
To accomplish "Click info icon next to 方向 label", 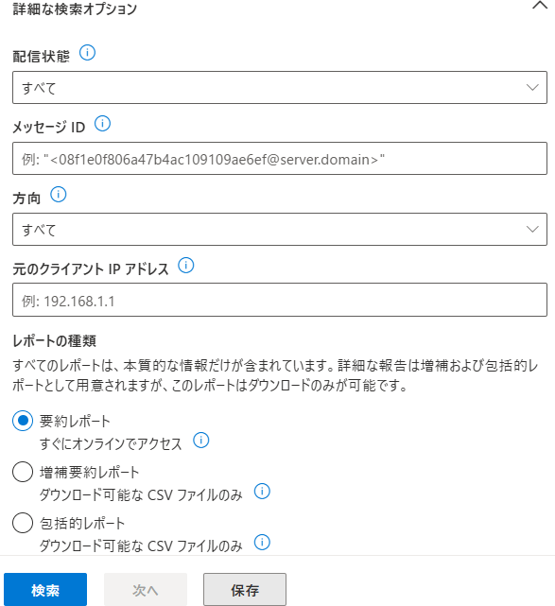I will tap(59, 195).
